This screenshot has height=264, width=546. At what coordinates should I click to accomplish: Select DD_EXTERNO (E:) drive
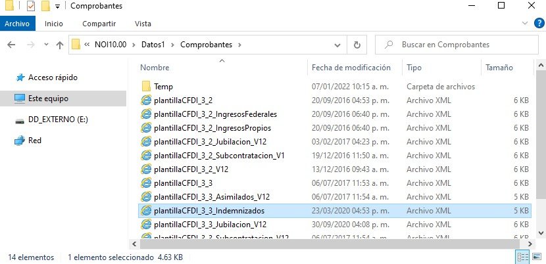coord(58,120)
